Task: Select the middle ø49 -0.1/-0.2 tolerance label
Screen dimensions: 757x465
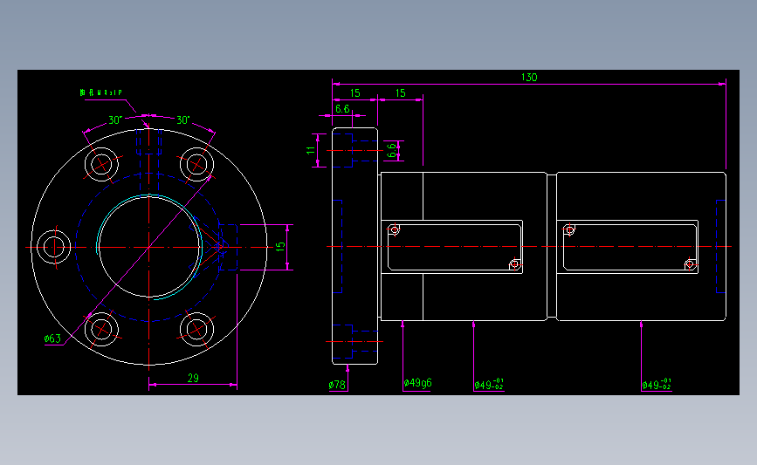Action: pos(489,385)
